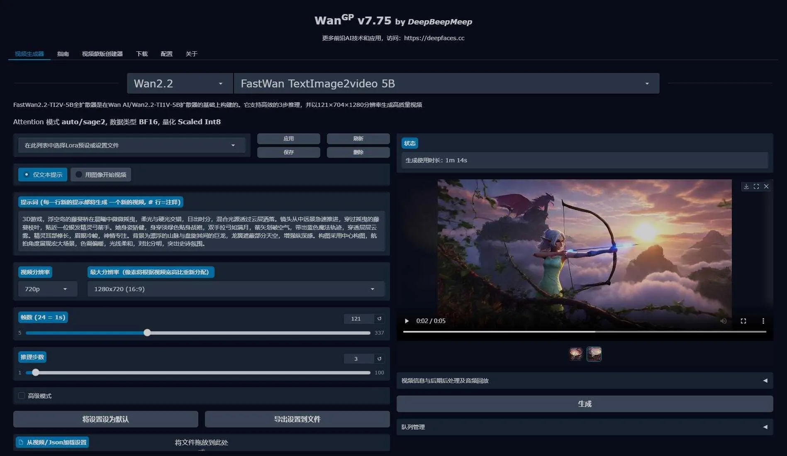Click the file icon on the 从视频/Json加载设置 label
The width and height of the screenshot is (787, 456).
pos(21,442)
